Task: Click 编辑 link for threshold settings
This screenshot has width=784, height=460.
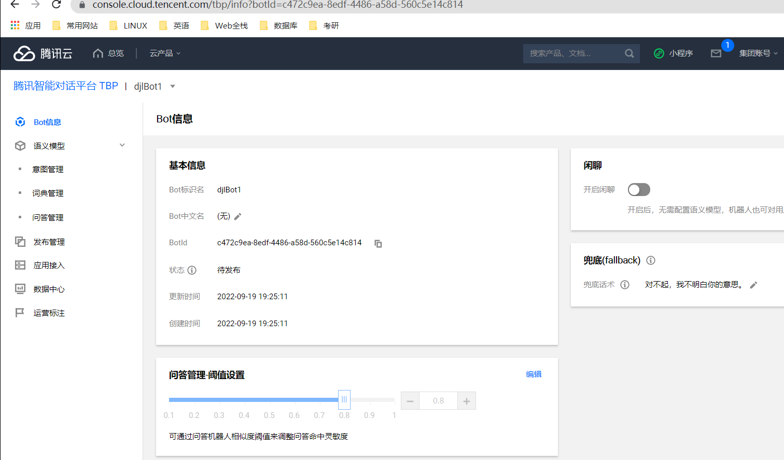Action: point(534,374)
